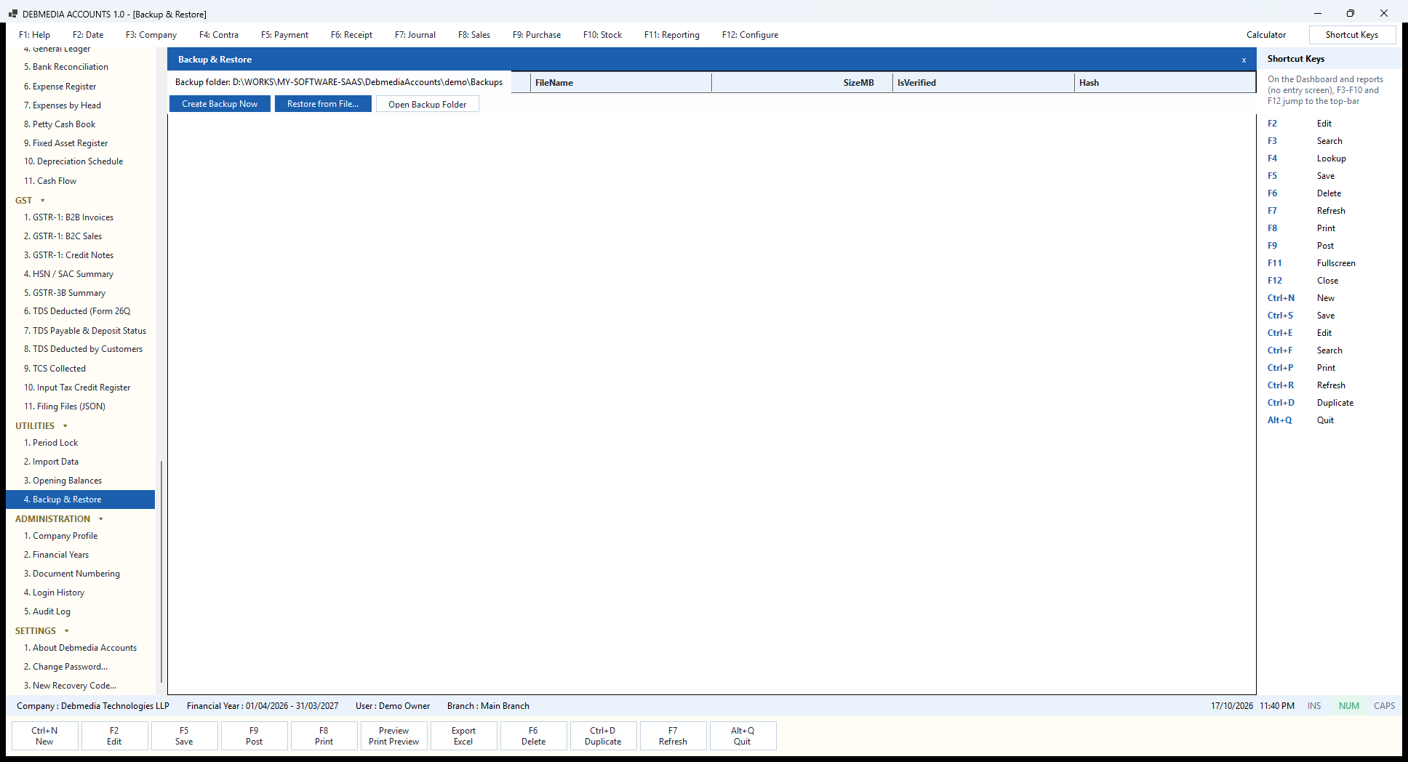Click Open Backup Folder button
The image size is (1408, 762).
pyautogui.click(x=428, y=104)
